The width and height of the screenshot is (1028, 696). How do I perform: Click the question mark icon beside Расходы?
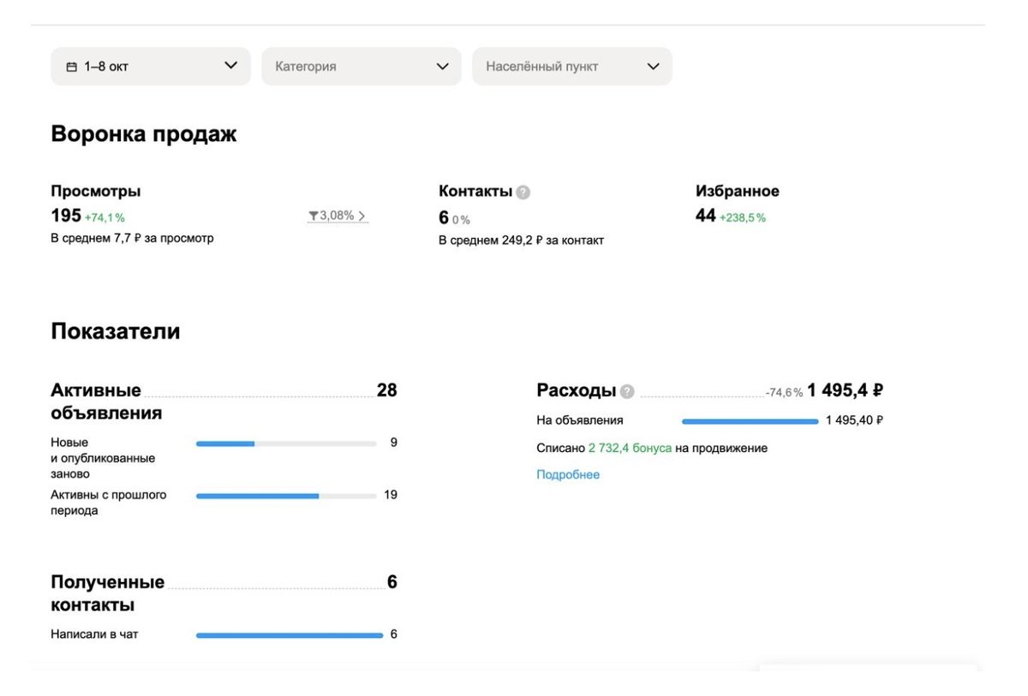point(627,392)
